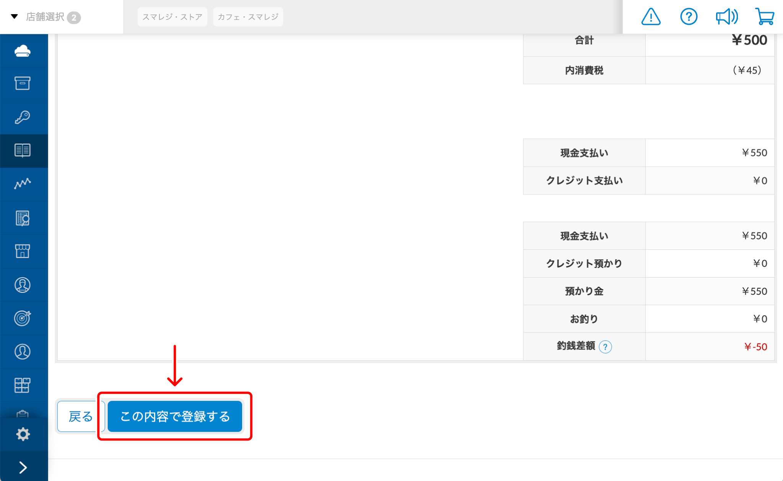This screenshot has width=783, height=481.
Task: Click the 戻る back button
Action: tap(80, 416)
